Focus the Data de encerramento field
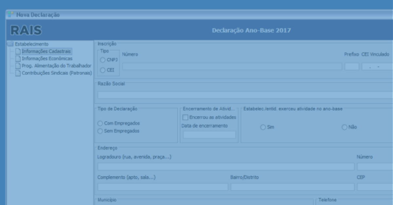Screen dimensions: 393x205 coord(209,134)
